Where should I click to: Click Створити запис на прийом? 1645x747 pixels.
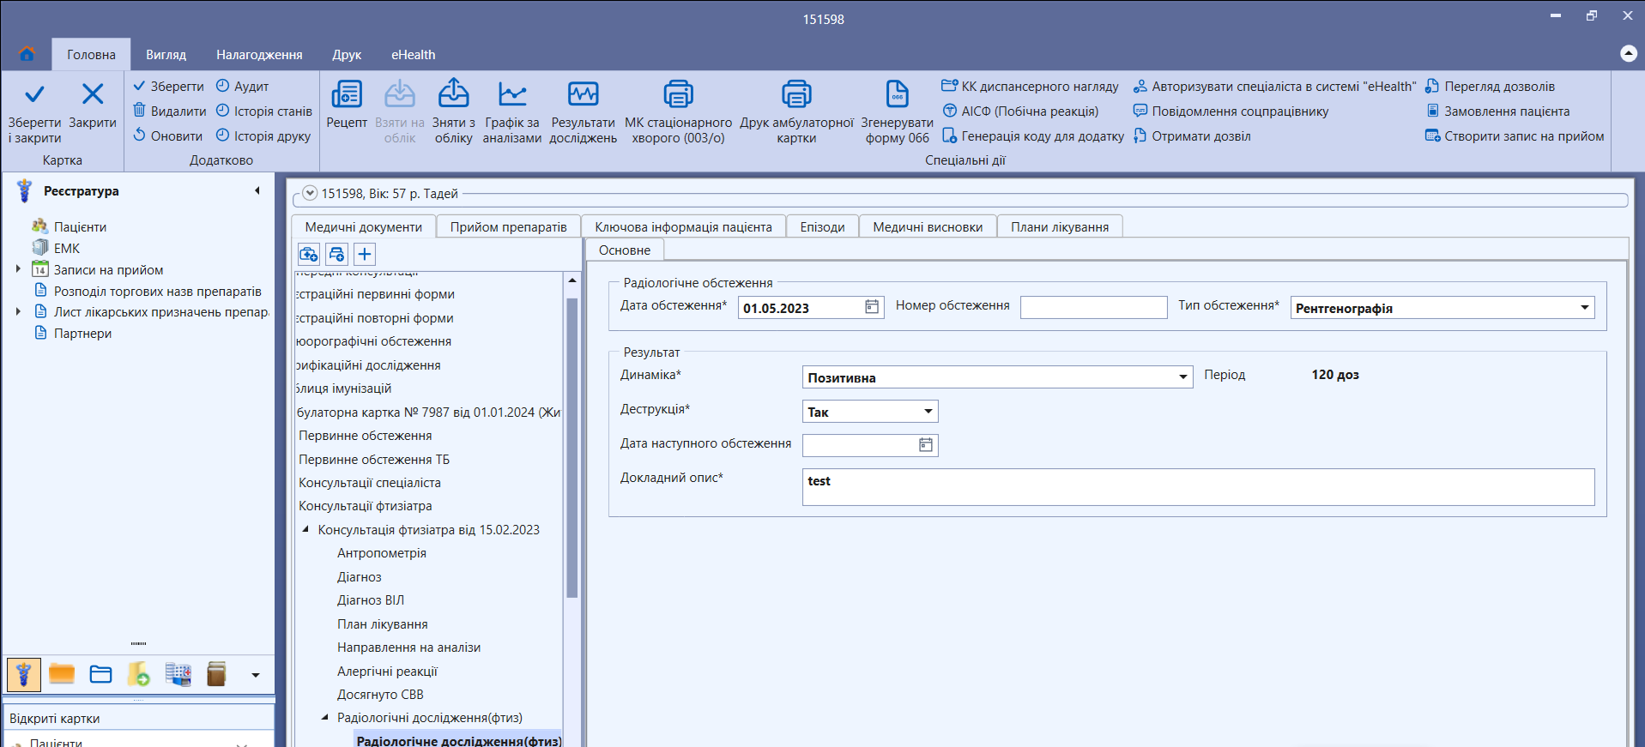tap(1515, 136)
